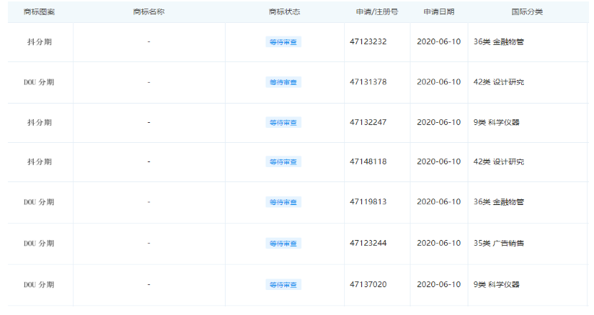Click the 商标图案 column header

pyautogui.click(x=39, y=11)
